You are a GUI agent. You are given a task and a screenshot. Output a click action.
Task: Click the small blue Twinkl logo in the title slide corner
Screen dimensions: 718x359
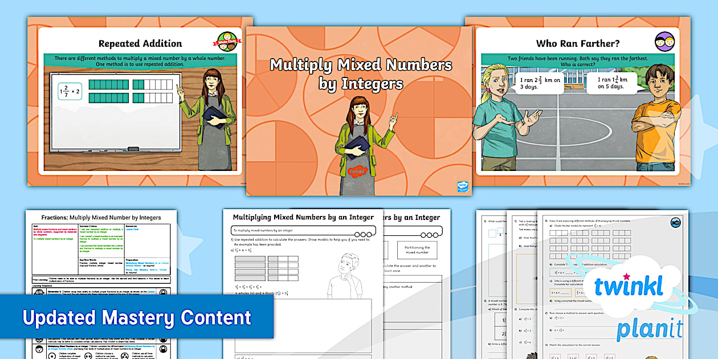[x=462, y=185]
